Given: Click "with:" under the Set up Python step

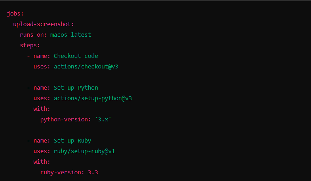Looking at the screenshot, I should (42, 109).
